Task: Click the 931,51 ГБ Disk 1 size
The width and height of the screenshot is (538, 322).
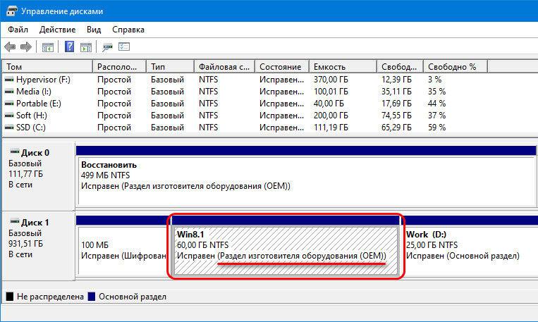Action: tap(25, 244)
